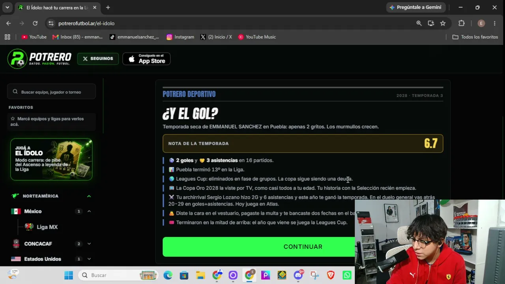505x284 pixels.
Task: Click the 'NOTA DE LA TEMPORADA' label
Action: (x=198, y=144)
